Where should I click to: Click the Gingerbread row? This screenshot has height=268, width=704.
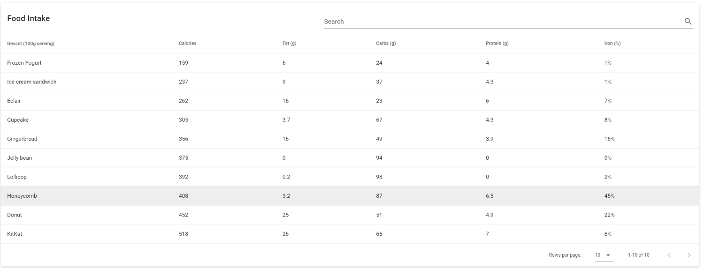22,139
